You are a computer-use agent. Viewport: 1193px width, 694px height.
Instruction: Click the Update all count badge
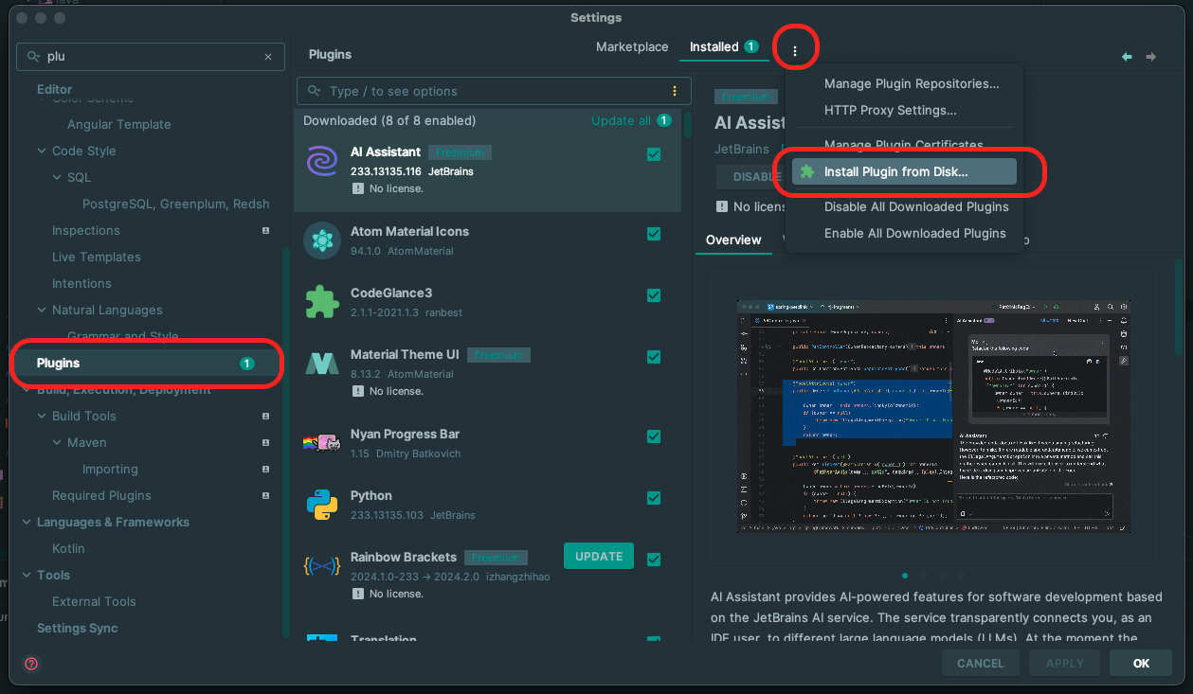(x=664, y=120)
